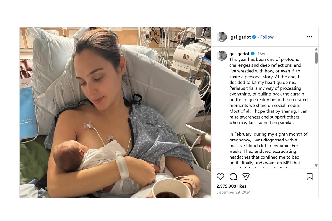This screenshot has height=221, width=332.
Task: Share post via the paper plane icon
Action: [246, 177]
